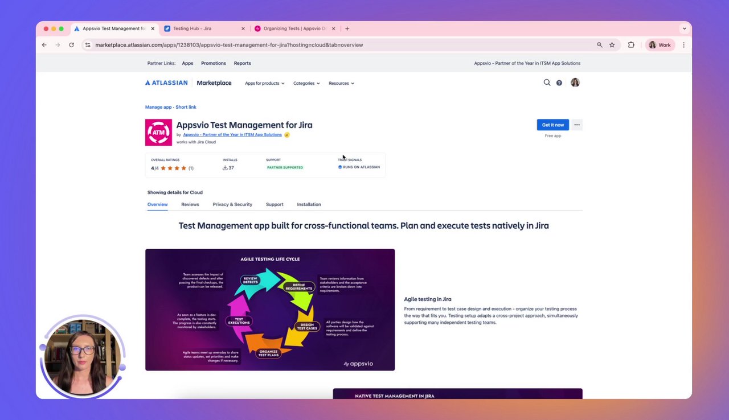Expand the tab search chevron
Image resolution: width=729 pixels, height=420 pixels.
tap(684, 28)
